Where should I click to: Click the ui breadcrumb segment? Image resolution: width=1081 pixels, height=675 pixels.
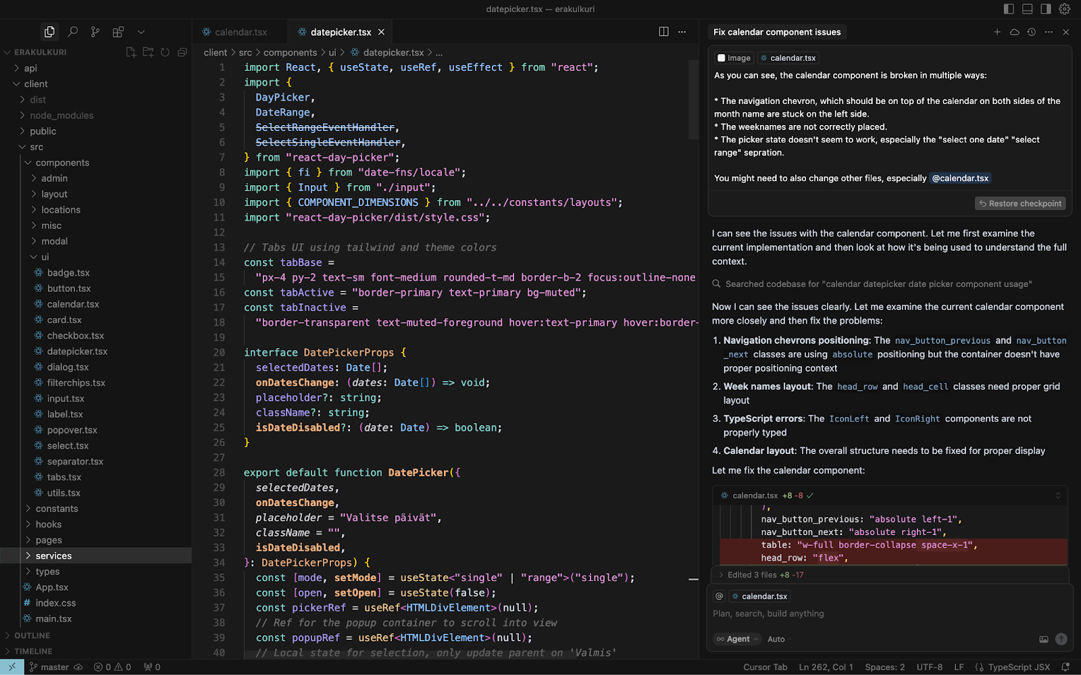pos(332,53)
